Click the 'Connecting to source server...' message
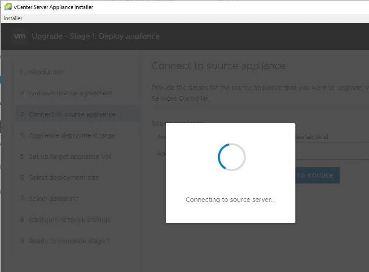Viewport: 369px width, 272px height. click(231, 200)
